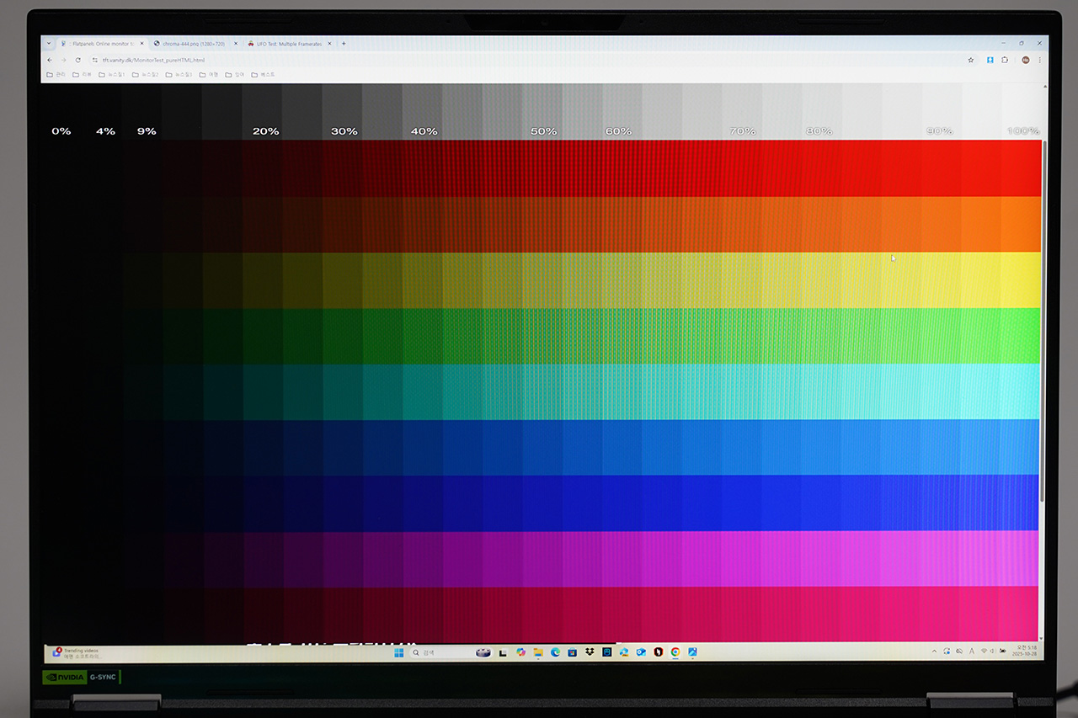Open File Explorer from the taskbar
The image size is (1078, 718).
coord(537,652)
